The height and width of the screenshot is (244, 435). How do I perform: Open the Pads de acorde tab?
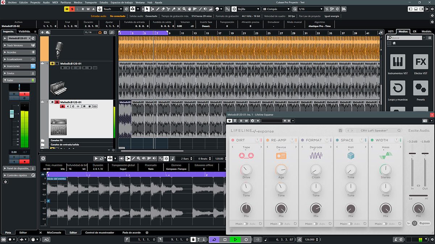pos(132,232)
